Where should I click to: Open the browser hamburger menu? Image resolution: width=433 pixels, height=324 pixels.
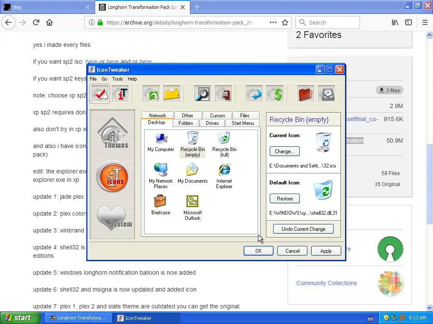(425, 22)
